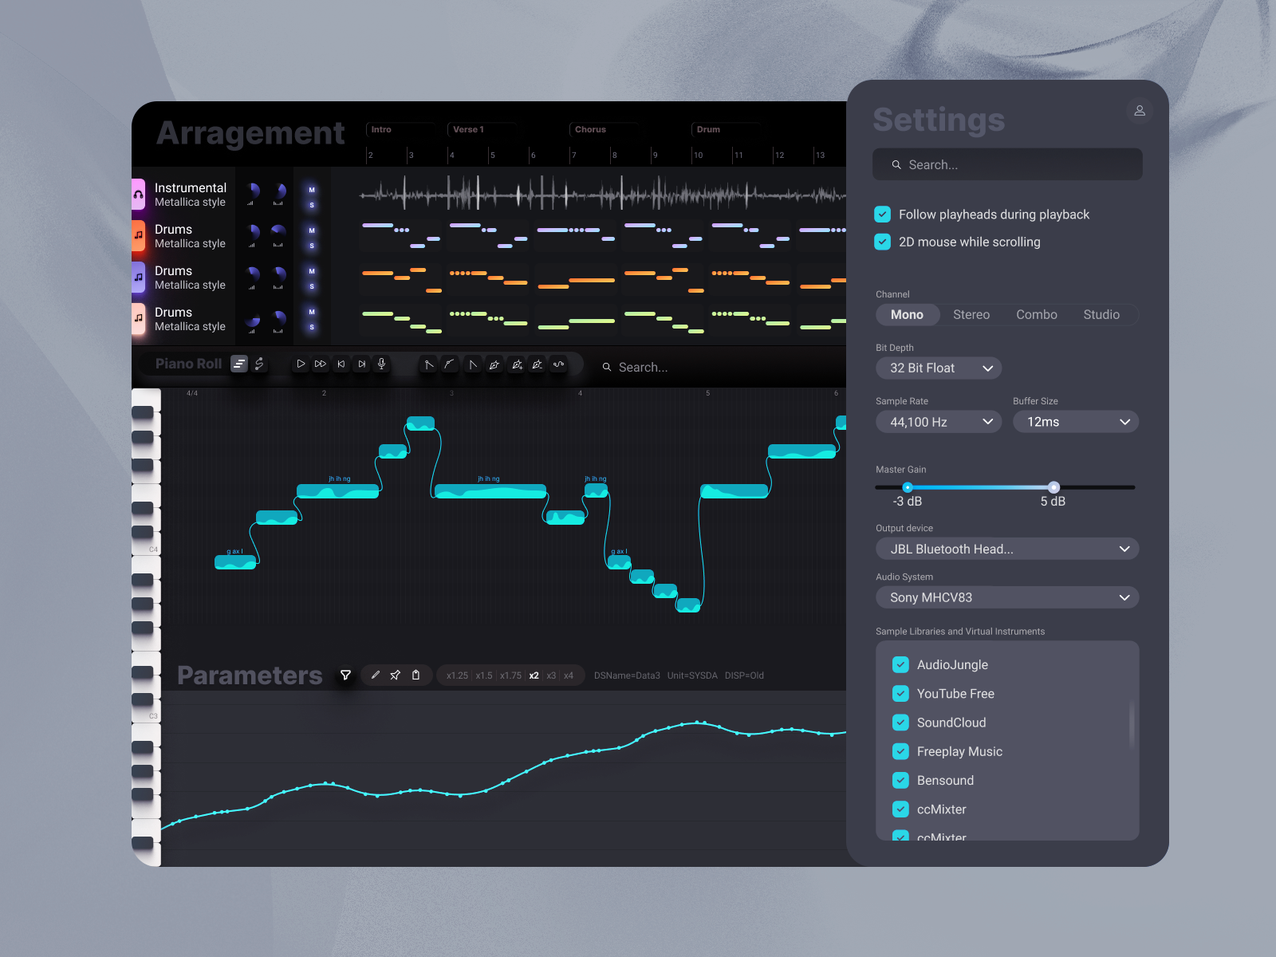Solo the Instrumental track with S
This screenshot has height=957, width=1276.
coord(312,205)
